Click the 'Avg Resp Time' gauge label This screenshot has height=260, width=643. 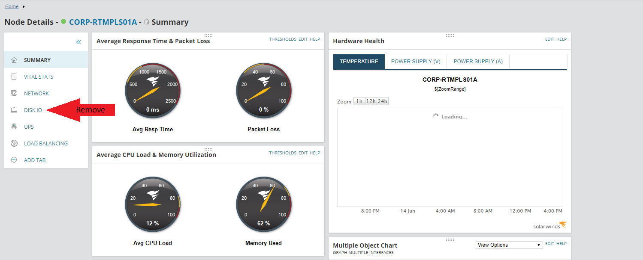(x=153, y=129)
